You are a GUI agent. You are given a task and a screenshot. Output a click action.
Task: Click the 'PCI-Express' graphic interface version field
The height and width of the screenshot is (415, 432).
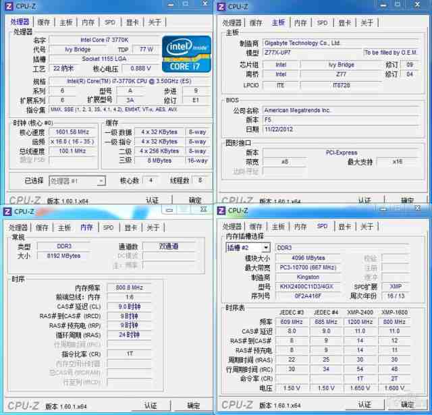[x=341, y=153]
